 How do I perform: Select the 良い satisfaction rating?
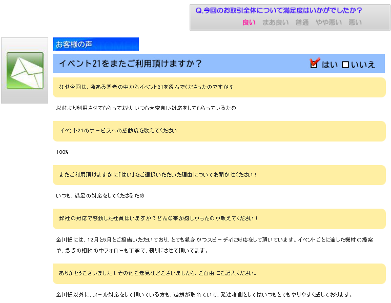pos(249,23)
